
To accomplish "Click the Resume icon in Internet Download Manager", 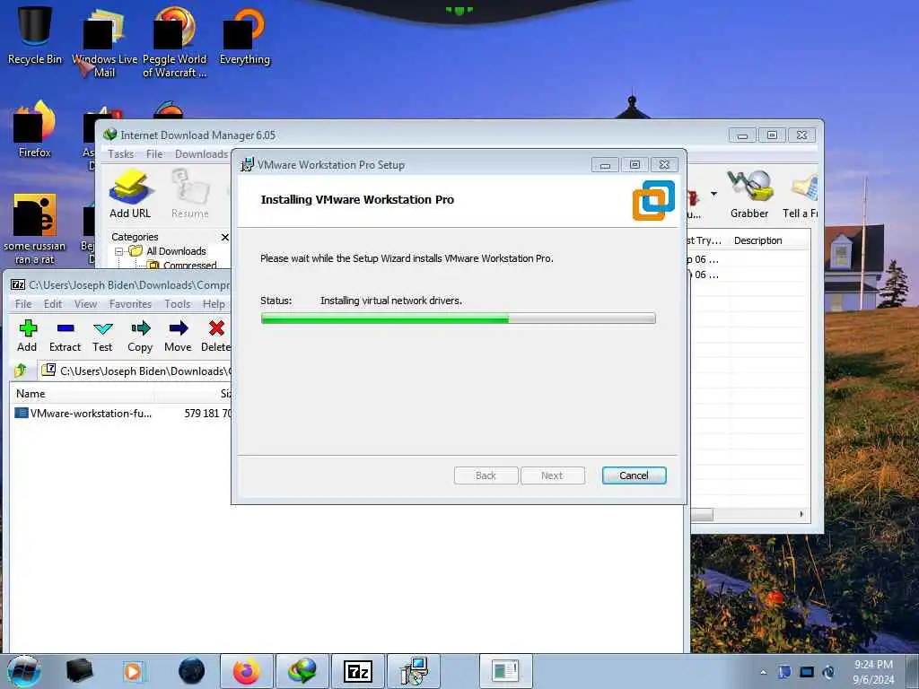I will click(x=190, y=194).
